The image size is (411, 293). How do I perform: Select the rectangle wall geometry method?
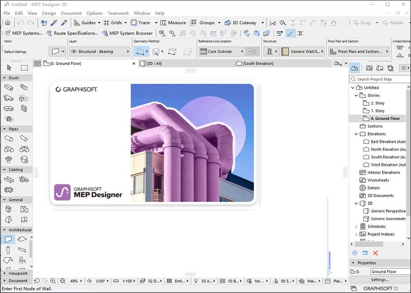172,51
